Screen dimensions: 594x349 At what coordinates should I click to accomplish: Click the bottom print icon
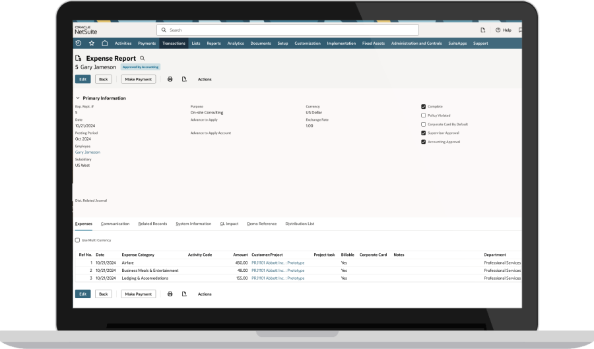click(170, 294)
